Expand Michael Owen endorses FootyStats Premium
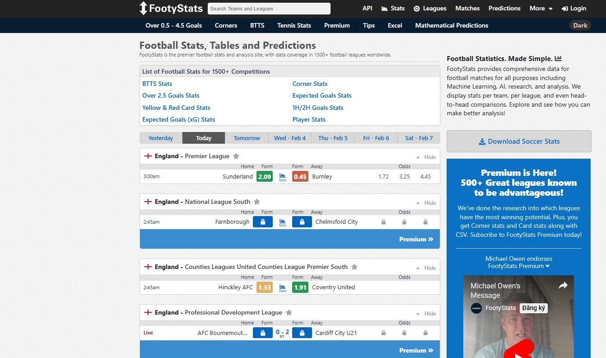 pos(518,263)
